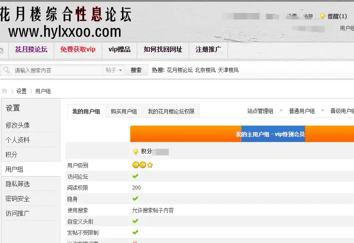354x243 pixels.
Task: Open the 如何找回网址 nav item
Action: pos(163,49)
